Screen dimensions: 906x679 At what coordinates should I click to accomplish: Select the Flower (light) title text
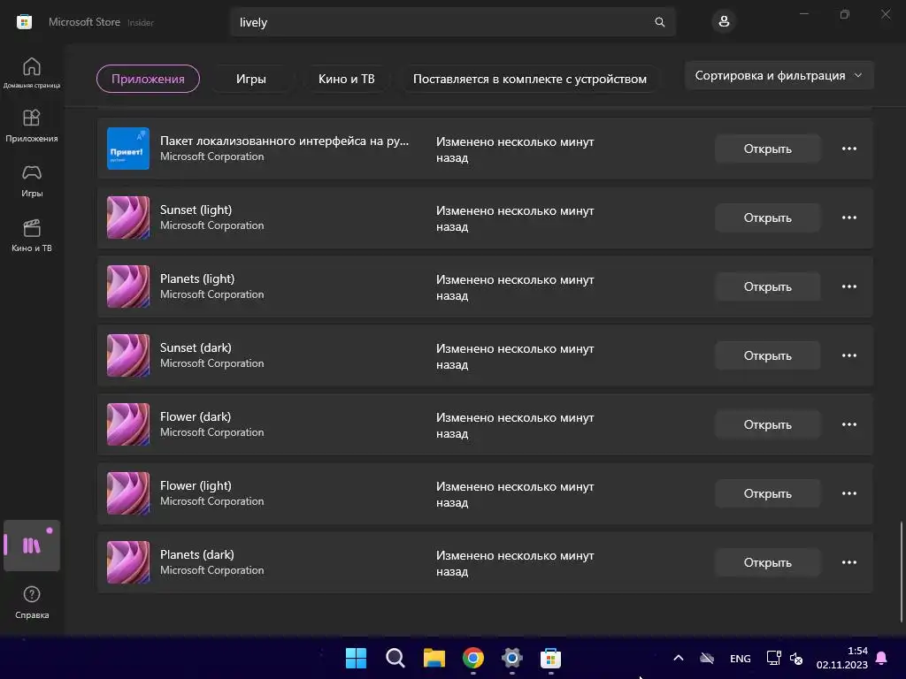tap(196, 485)
